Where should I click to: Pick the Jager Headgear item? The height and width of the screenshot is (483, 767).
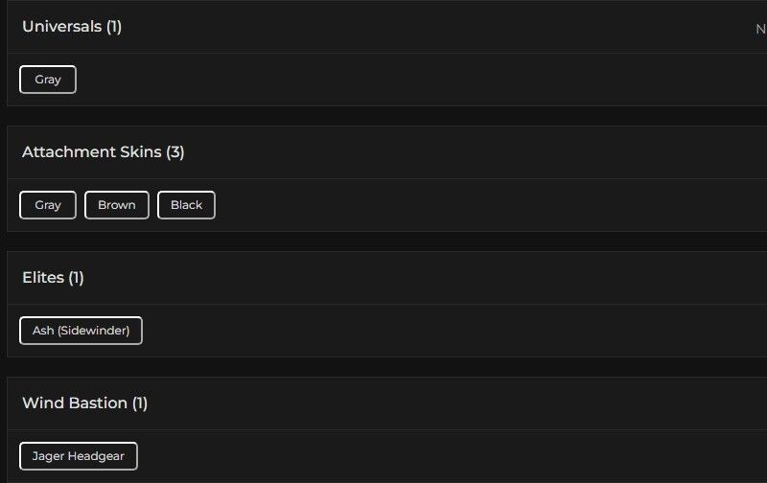click(x=79, y=456)
